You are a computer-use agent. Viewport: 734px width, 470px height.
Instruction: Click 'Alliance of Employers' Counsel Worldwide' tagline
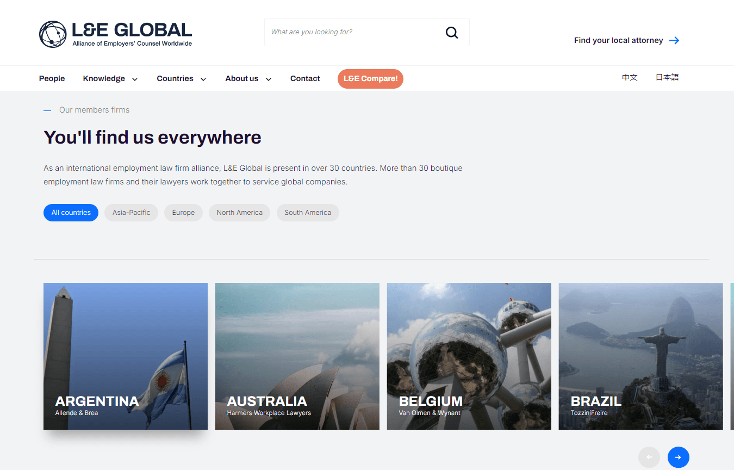tap(132, 44)
